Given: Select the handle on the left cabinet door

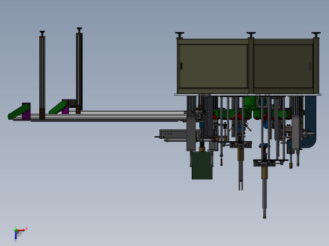Looking at the screenshot, I should pyautogui.click(x=181, y=66).
